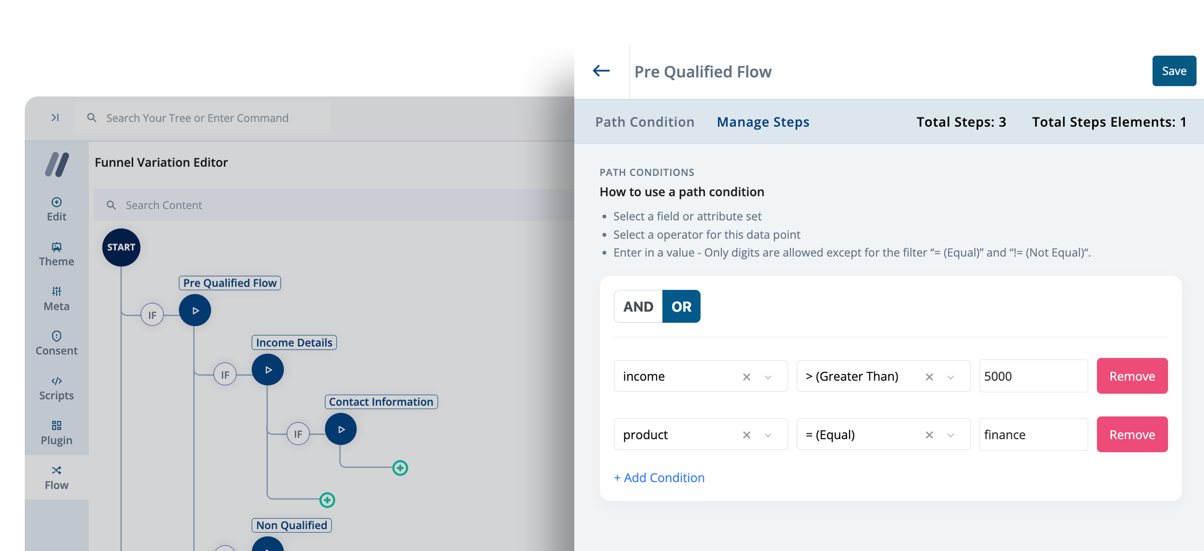Select the Path Condition tab
Viewport: 1204px width, 551px height.
[x=645, y=122]
